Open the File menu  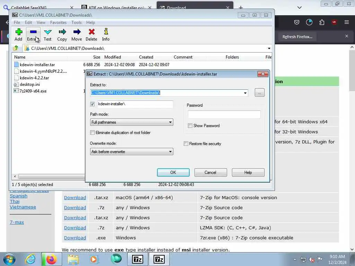coord(17,23)
